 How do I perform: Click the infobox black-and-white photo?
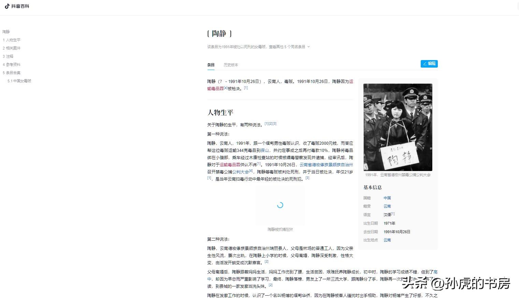[398, 127]
